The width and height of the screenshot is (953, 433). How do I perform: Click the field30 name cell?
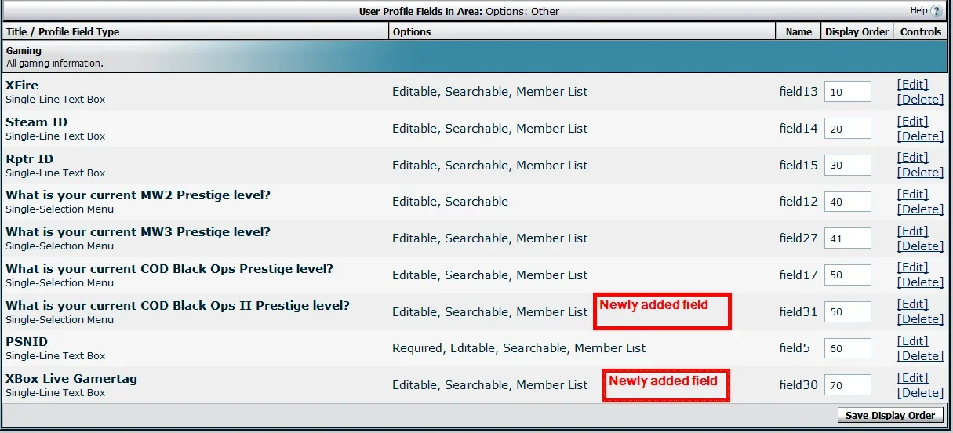coord(798,385)
